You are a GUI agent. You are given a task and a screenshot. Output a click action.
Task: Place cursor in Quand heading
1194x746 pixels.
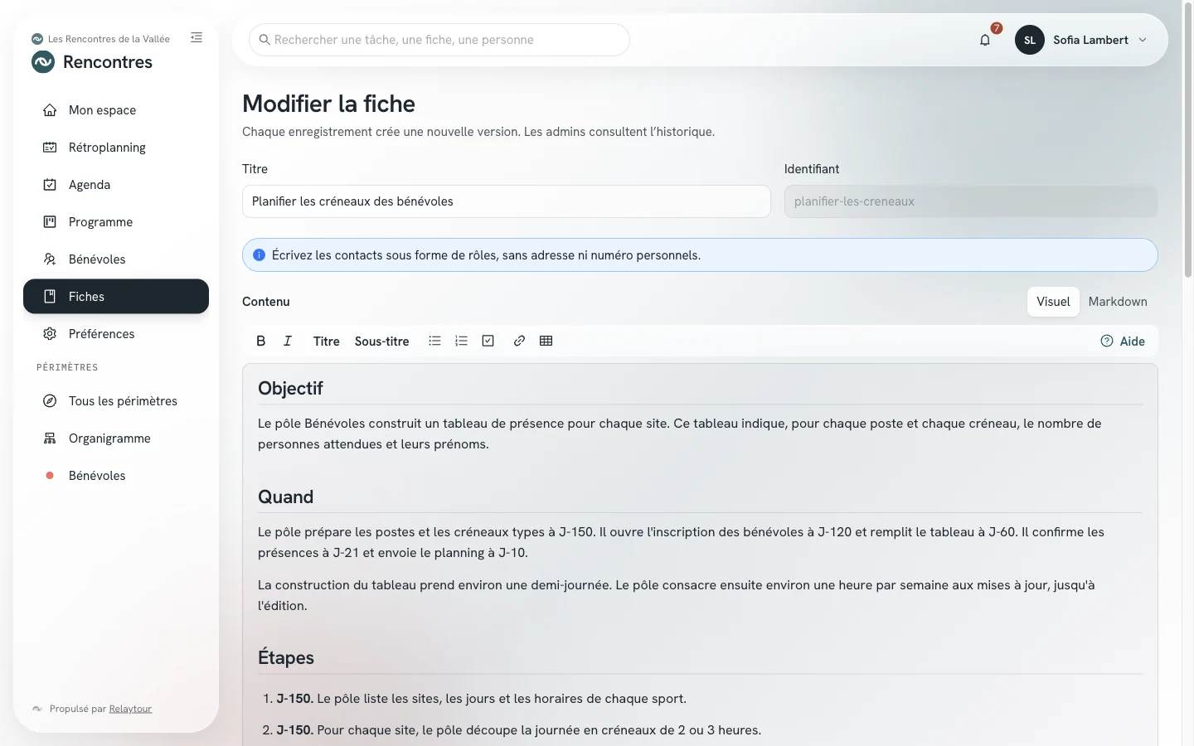pos(286,497)
